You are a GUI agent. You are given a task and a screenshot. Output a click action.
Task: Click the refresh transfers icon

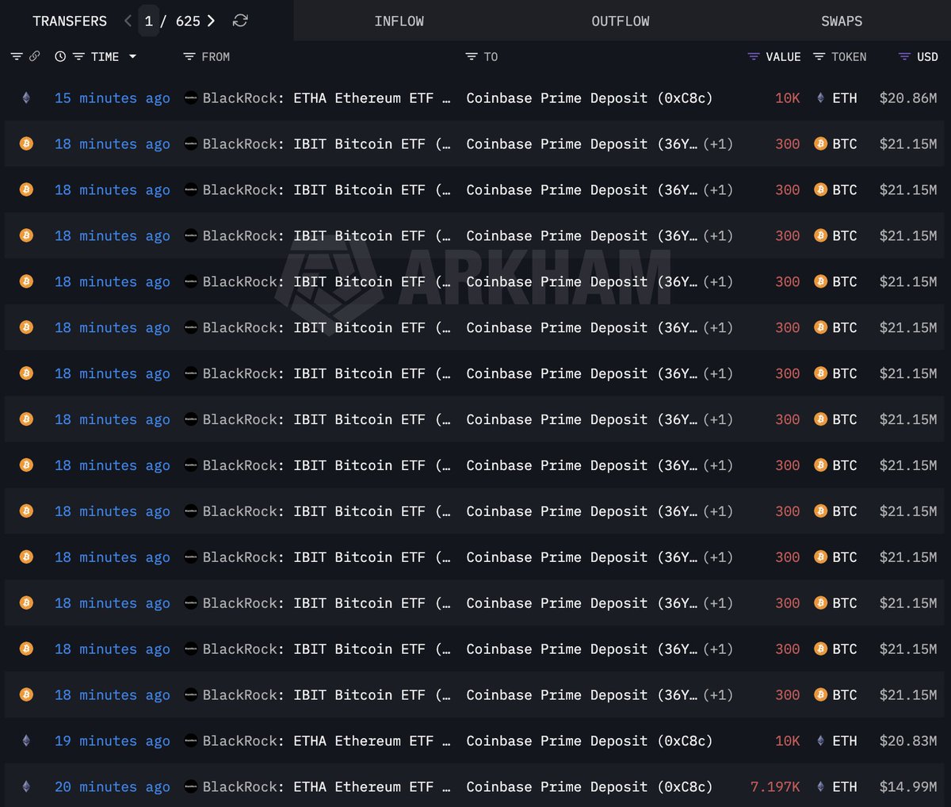pyautogui.click(x=240, y=21)
